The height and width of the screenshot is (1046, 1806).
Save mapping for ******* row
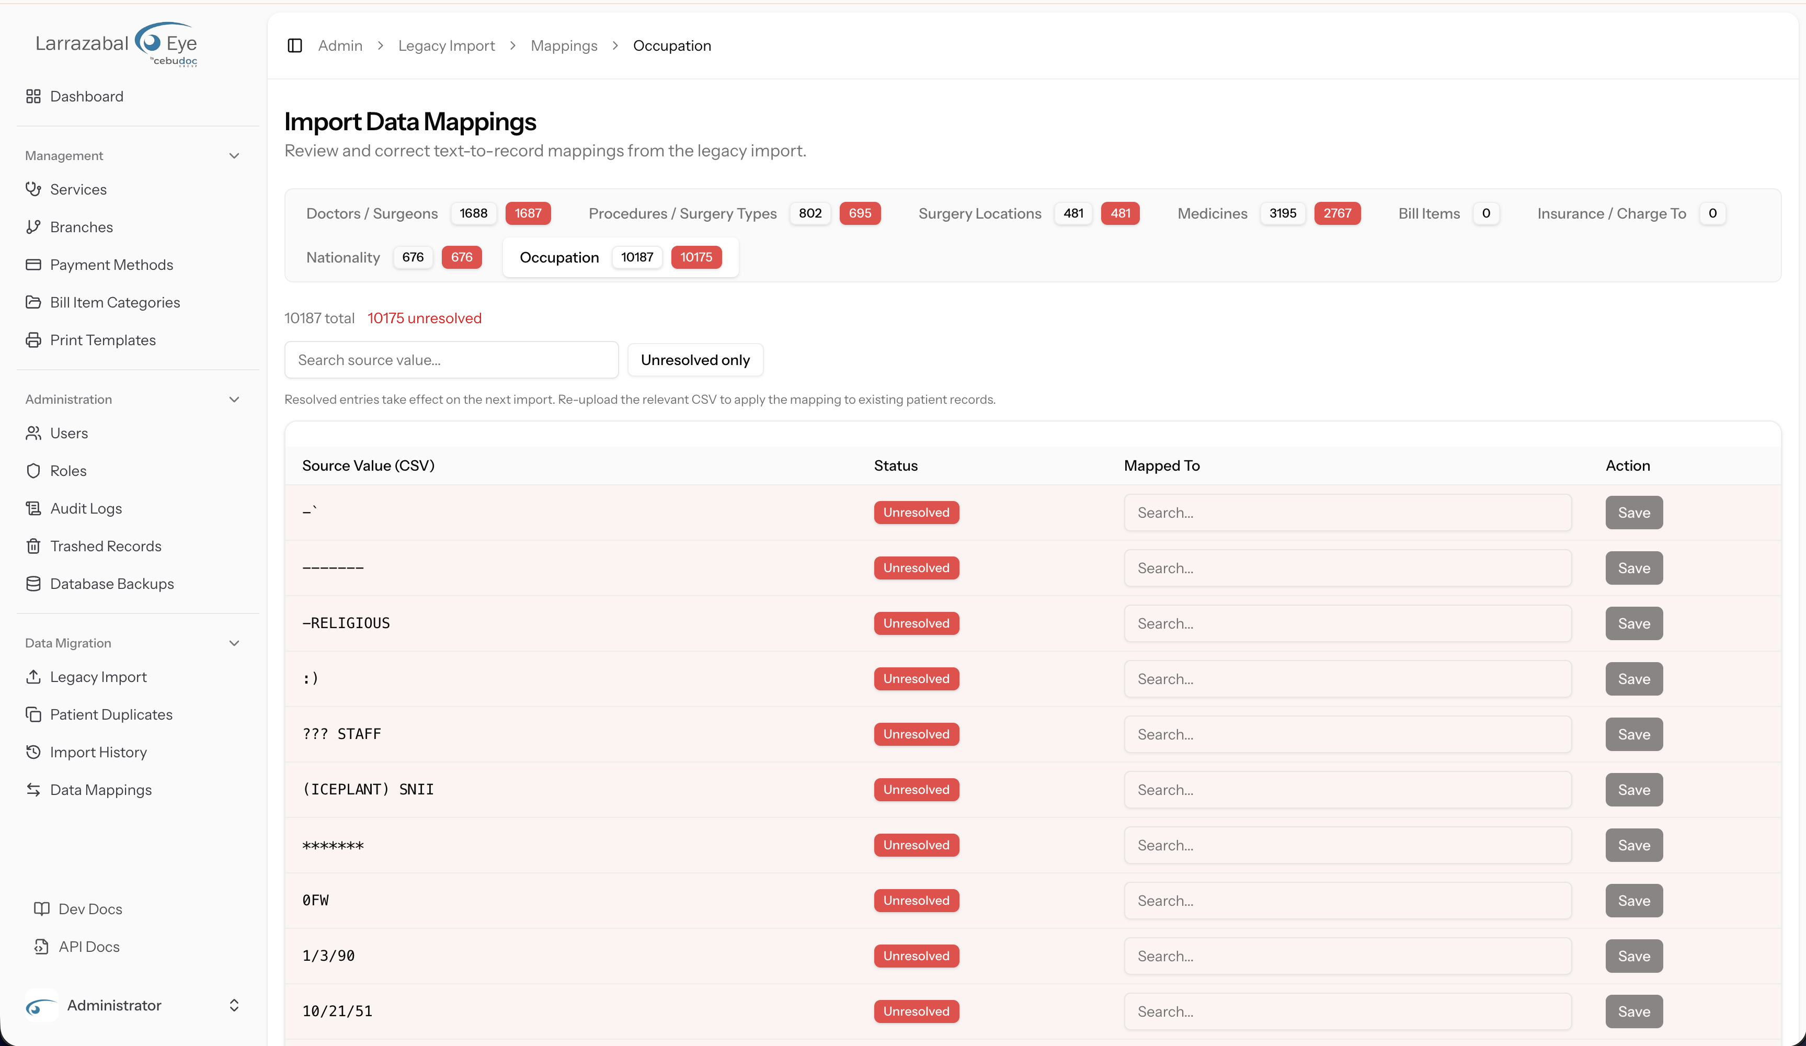pyautogui.click(x=1633, y=845)
